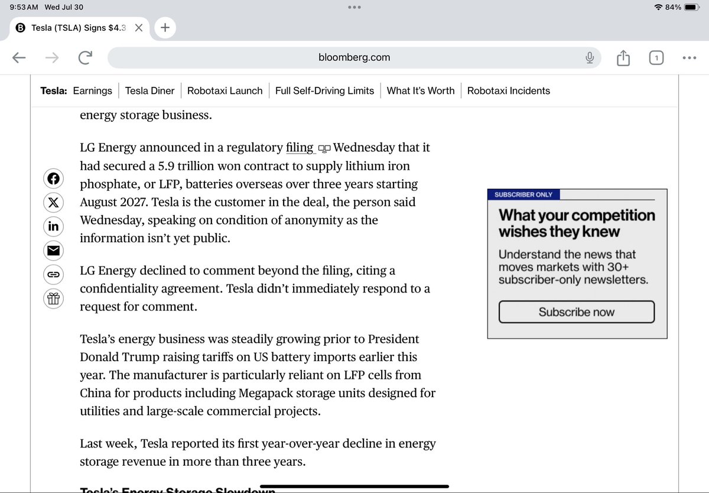Tap the Last week, Tesla reported paragraph
The height and width of the screenshot is (493, 709).
258,452
